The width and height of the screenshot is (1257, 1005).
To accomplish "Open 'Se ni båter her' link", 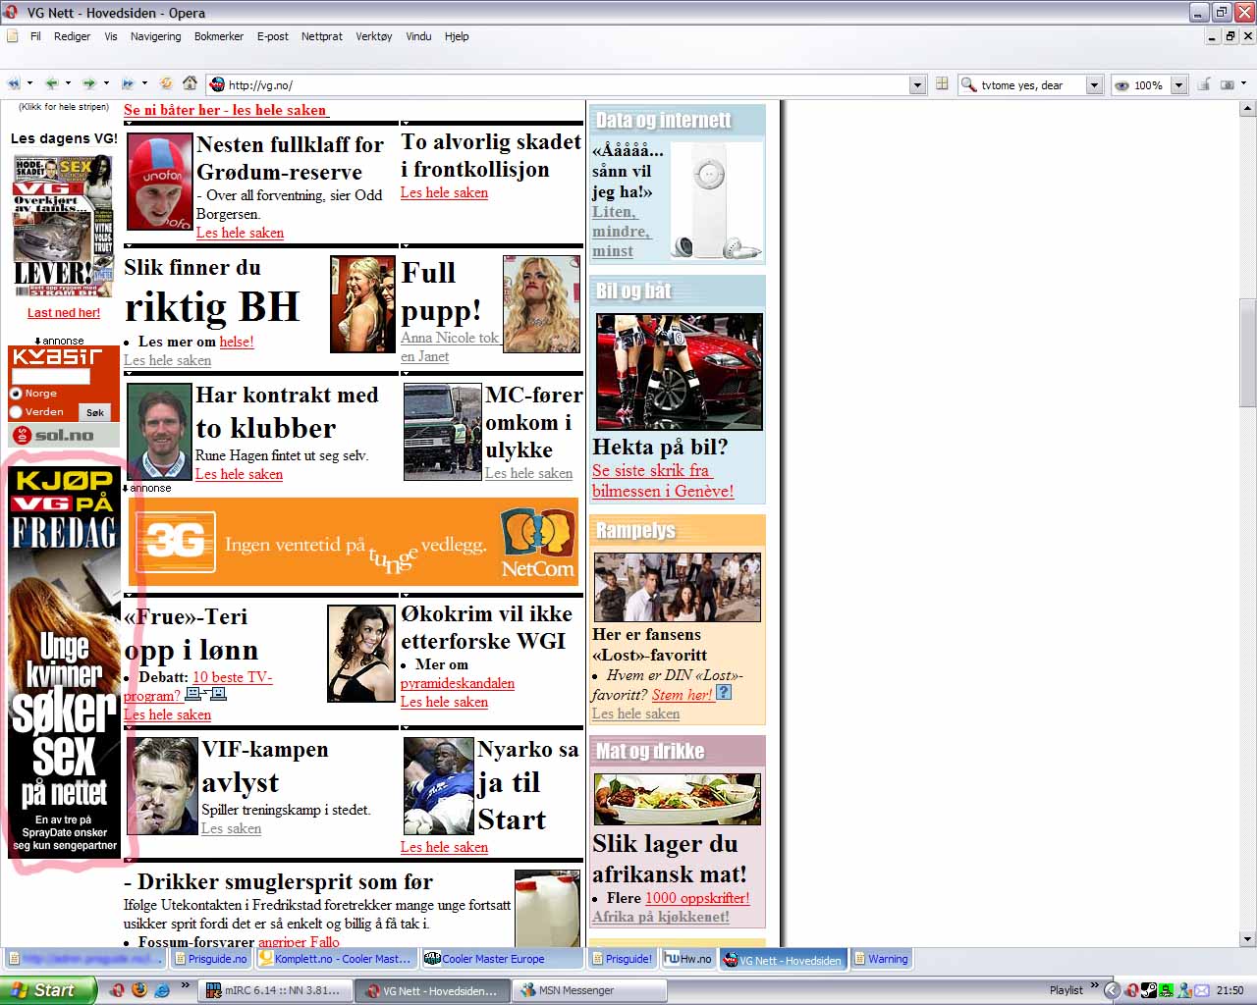I will tap(226, 110).
